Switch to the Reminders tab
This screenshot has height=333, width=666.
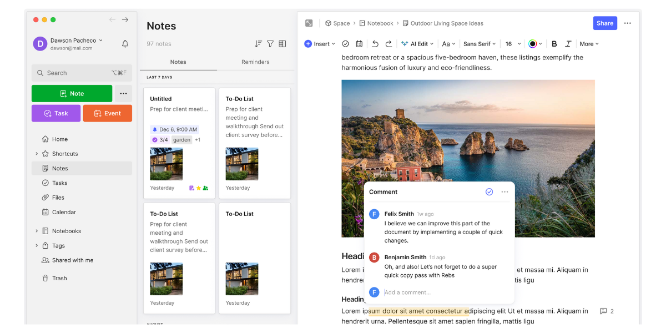click(255, 62)
